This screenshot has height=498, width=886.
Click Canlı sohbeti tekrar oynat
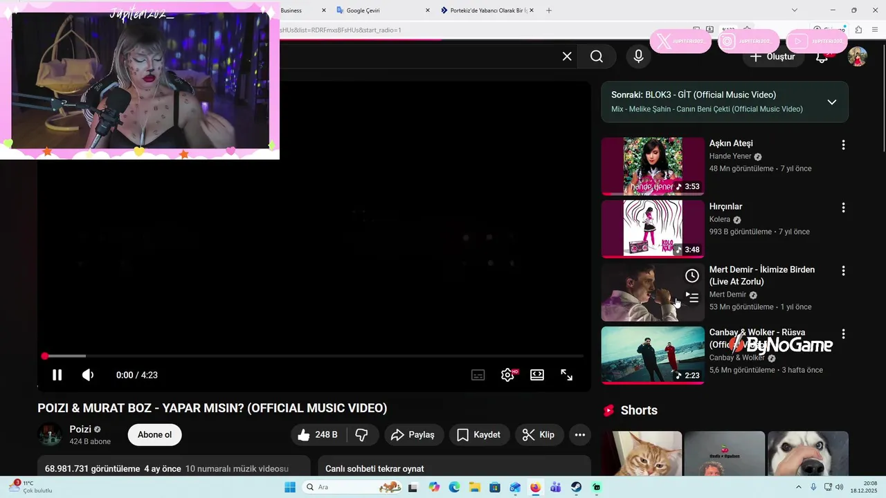[374, 468]
